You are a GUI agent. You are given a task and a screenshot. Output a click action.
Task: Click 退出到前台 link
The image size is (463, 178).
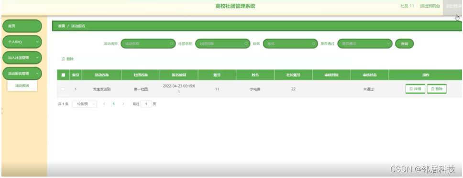click(430, 6)
